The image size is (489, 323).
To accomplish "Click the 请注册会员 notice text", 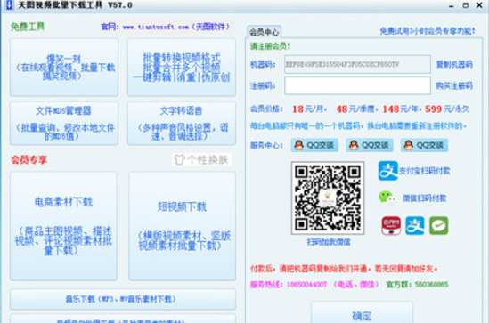I will tap(271, 46).
